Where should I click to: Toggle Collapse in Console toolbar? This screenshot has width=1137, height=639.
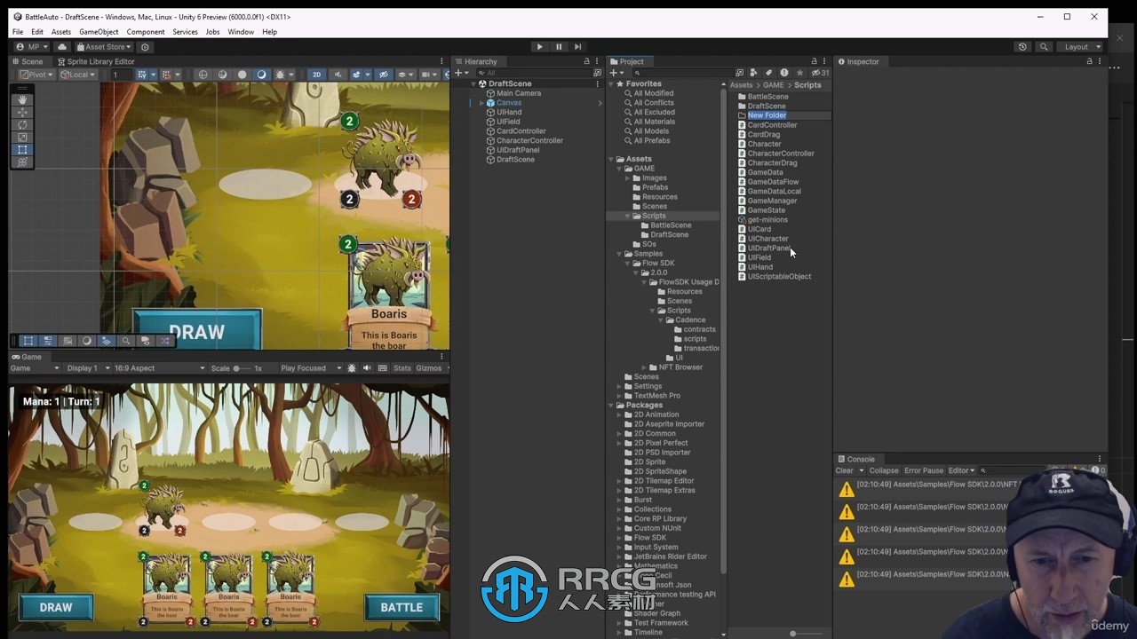tap(884, 470)
